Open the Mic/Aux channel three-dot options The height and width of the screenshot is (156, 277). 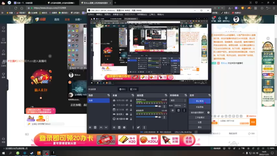pos(164,106)
